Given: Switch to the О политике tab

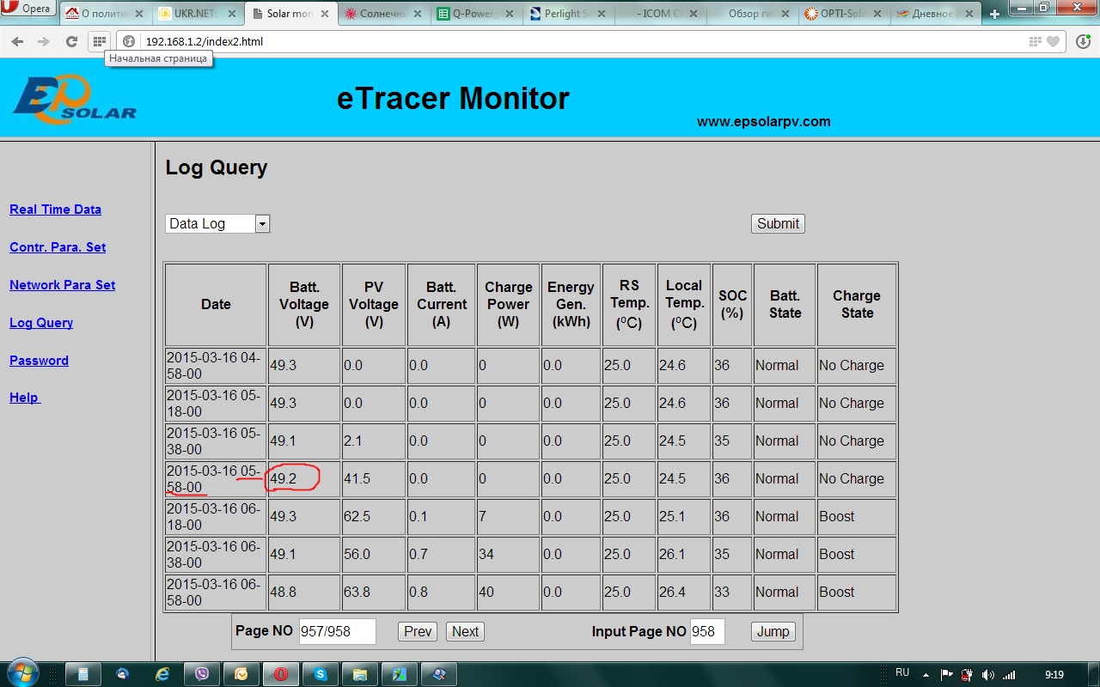Looking at the screenshot, I should point(103,14).
